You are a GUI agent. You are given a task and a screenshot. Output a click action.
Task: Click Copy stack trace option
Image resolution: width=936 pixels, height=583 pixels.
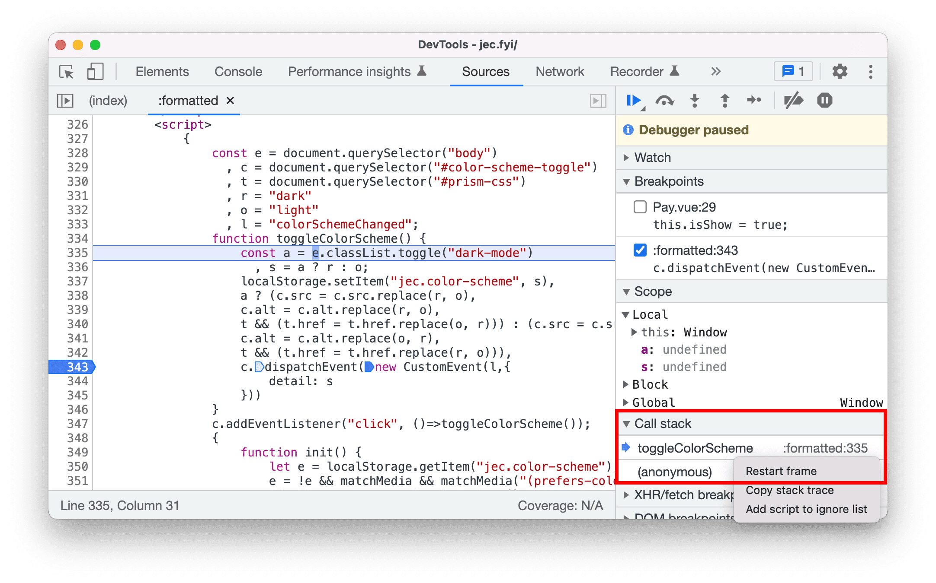[x=790, y=490]
